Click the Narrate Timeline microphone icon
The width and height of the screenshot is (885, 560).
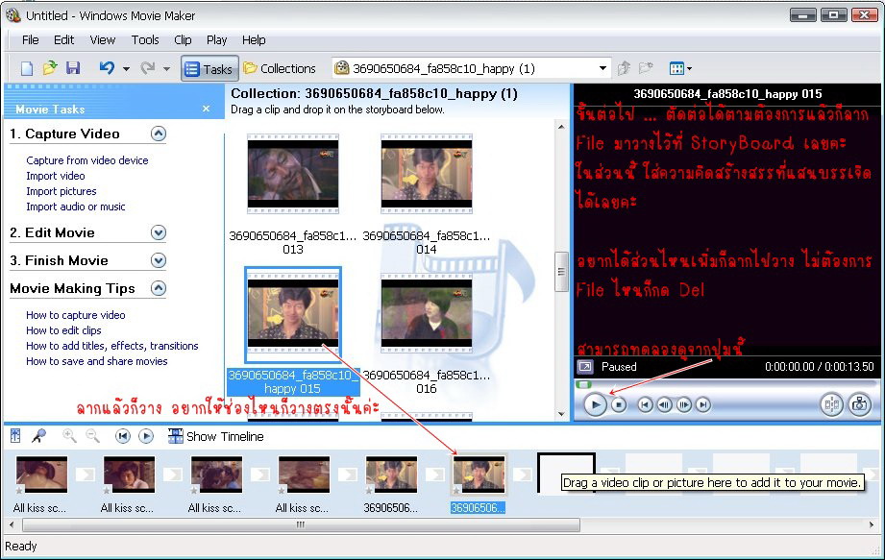[38, 436]
